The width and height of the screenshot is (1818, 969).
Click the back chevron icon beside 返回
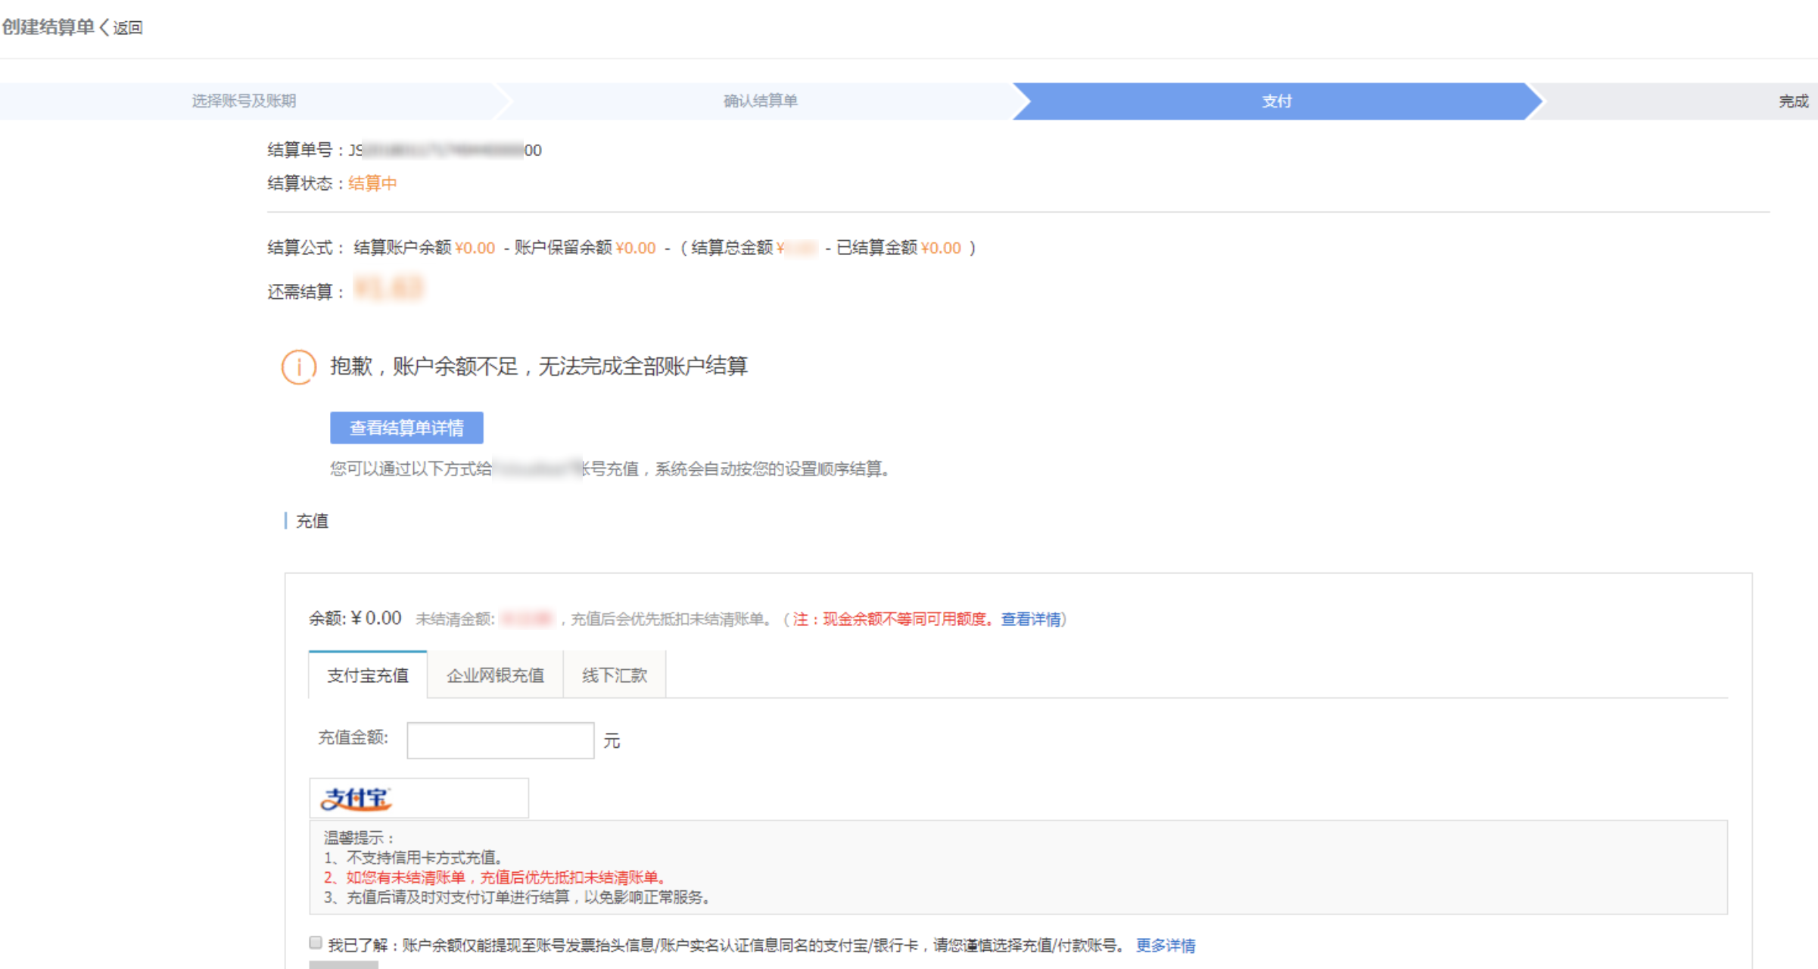point(104,28)
